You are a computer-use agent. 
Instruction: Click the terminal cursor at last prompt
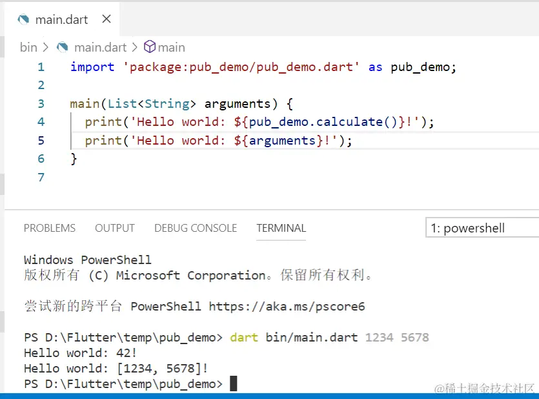(x=234, y=384)
